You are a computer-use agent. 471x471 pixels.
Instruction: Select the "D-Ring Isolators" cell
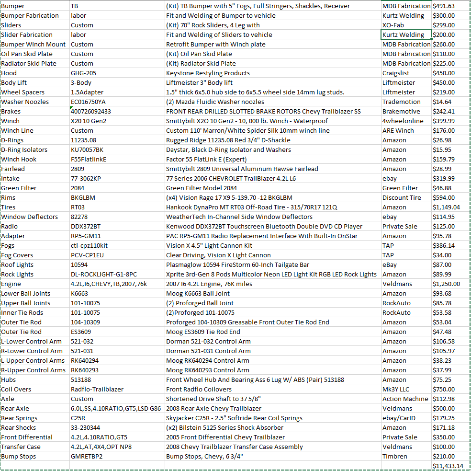coord(35,150)
